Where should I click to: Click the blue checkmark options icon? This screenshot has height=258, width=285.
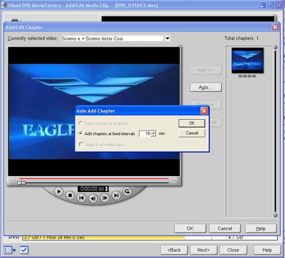click(24, 250)
